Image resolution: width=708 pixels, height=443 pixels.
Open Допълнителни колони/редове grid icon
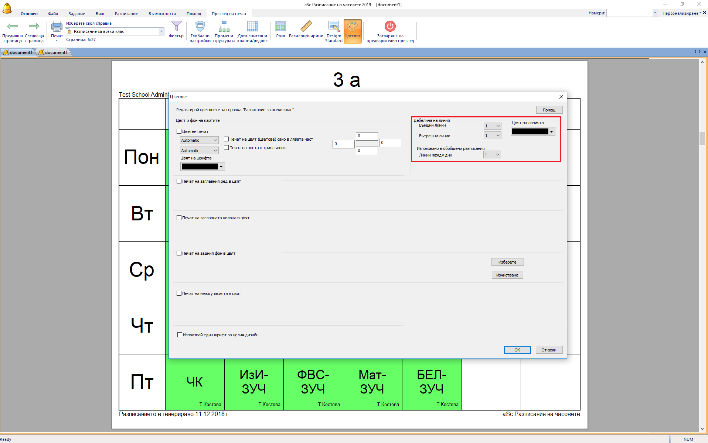click(x=252, y=27)
